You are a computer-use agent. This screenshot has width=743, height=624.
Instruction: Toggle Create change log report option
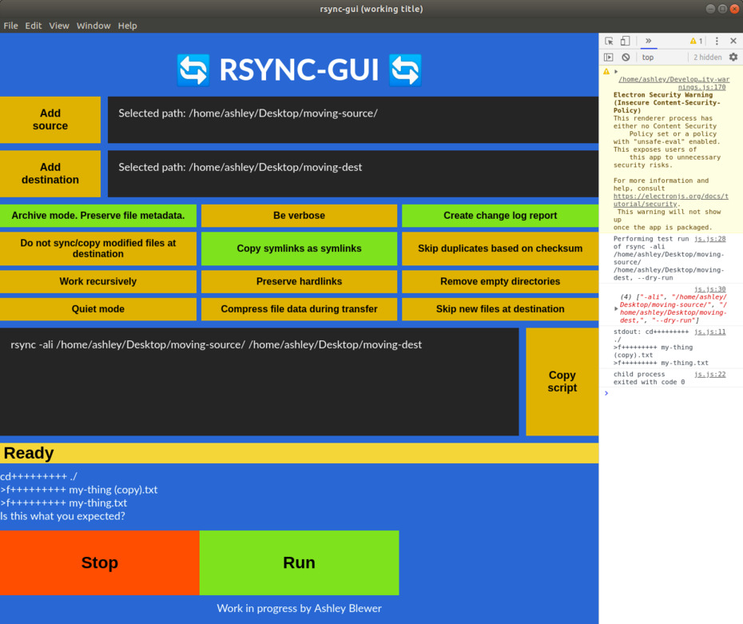point(500,216)
